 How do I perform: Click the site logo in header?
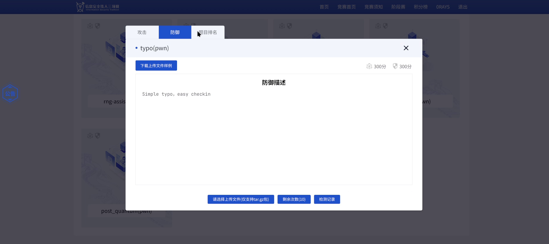[98, 7]
